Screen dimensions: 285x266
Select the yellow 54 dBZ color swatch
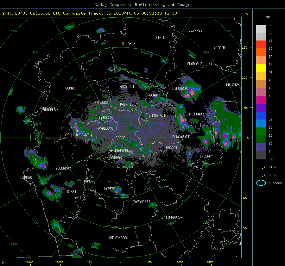[x=261, y=68]
